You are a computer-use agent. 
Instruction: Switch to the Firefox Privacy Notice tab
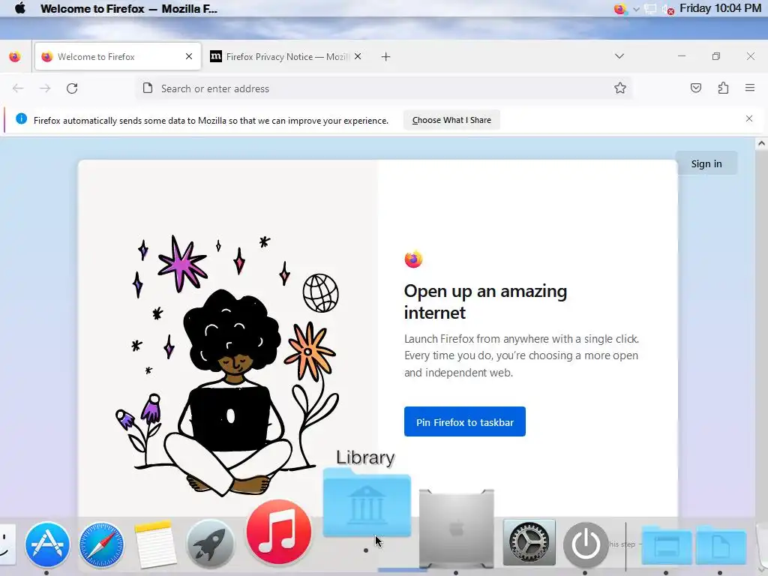click(x=287, y=57)
